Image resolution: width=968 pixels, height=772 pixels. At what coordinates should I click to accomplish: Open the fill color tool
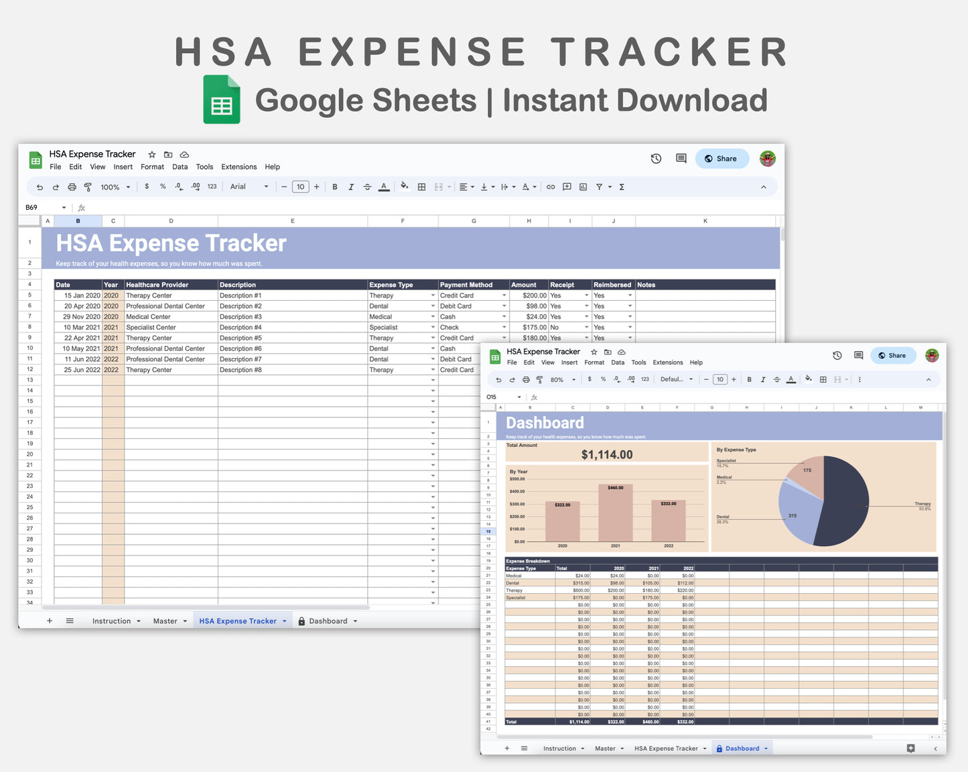coord(405,186)
